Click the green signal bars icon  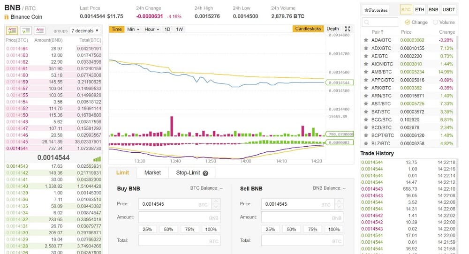(x=97, y=159)
